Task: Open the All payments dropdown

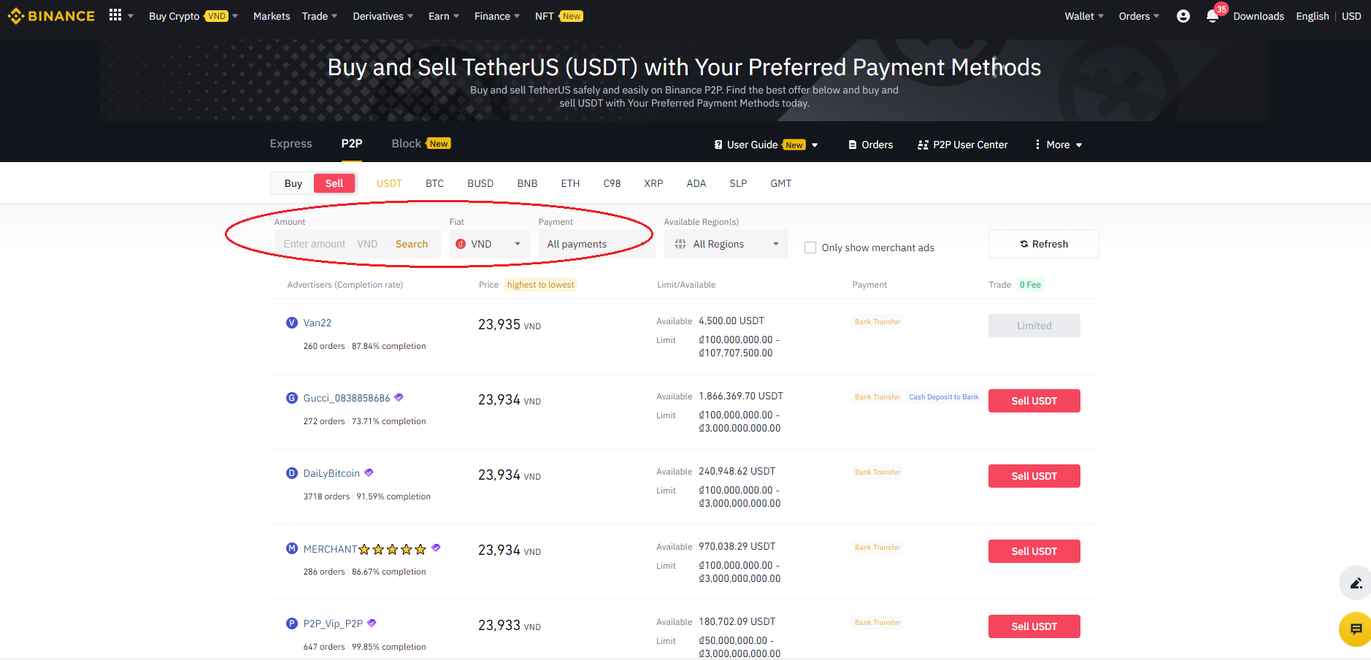Action: pyautogui.click(x=596, y=244)
